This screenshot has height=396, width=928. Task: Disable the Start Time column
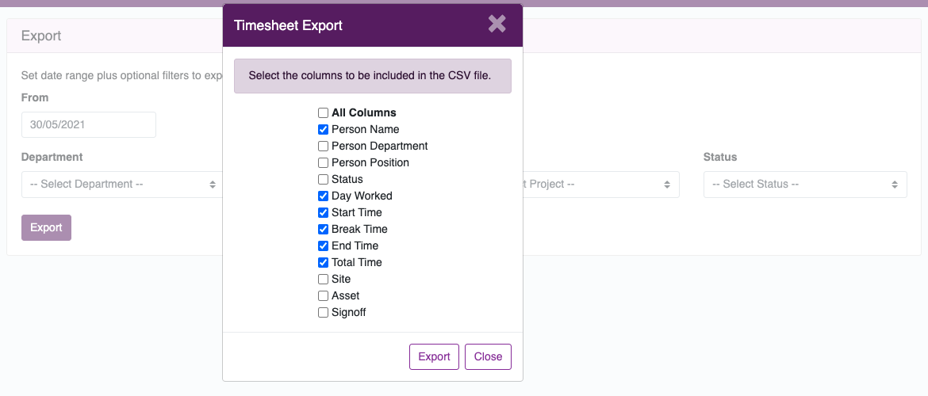point(323,212)
